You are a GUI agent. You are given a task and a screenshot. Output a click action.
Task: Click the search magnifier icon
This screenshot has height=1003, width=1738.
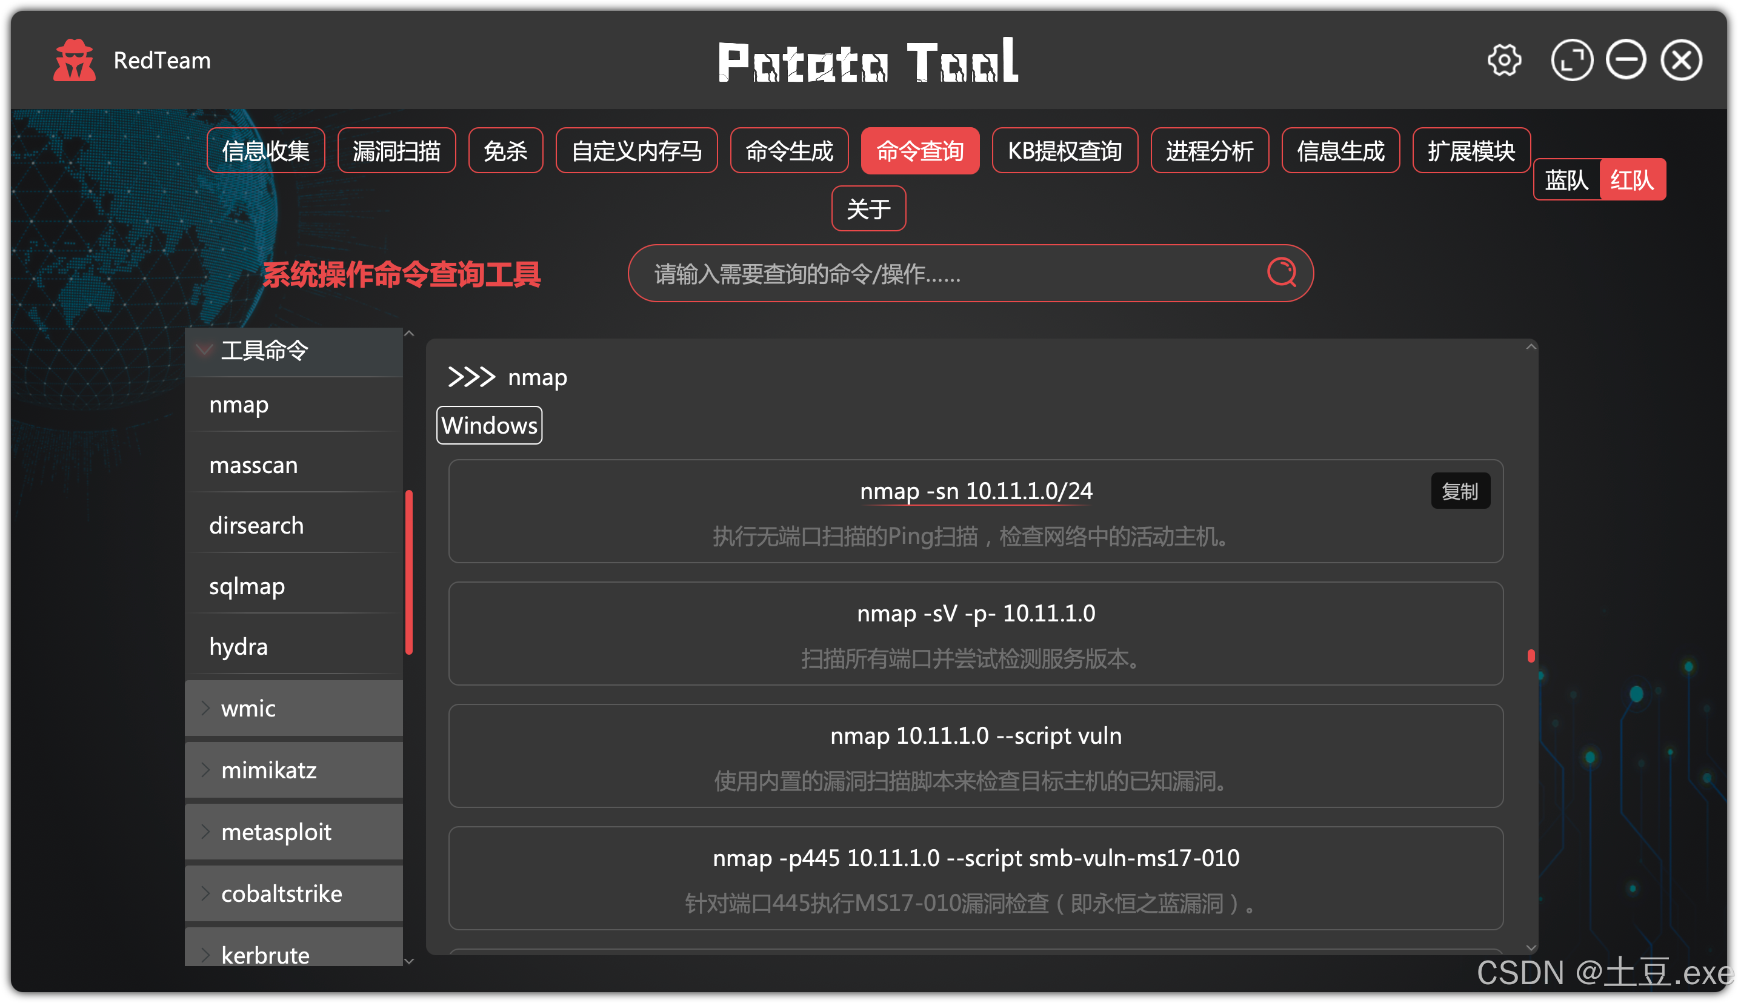point(1281,273)
